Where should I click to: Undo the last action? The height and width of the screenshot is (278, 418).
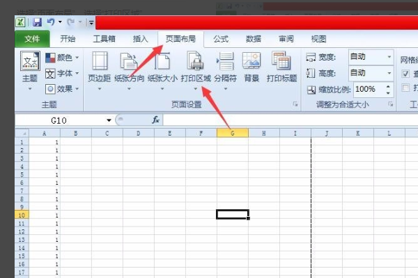[x=51, y=22]
